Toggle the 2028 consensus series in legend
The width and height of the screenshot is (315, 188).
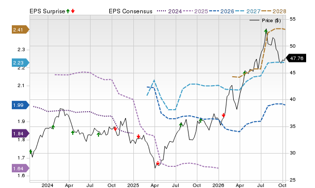coord(274,11)
